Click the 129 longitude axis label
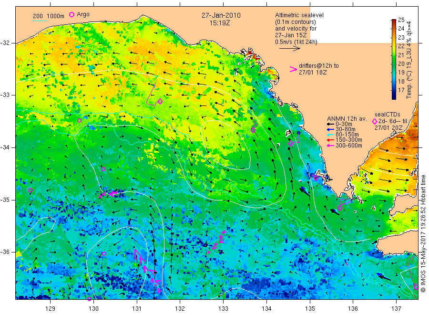The width and height of the screenshot is (429, 315). click(x=51, y=309)
